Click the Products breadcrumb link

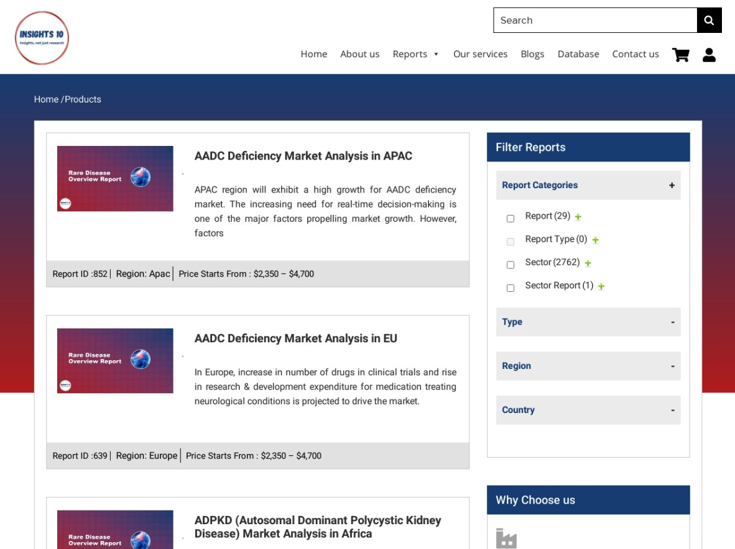tap(83, 99)
